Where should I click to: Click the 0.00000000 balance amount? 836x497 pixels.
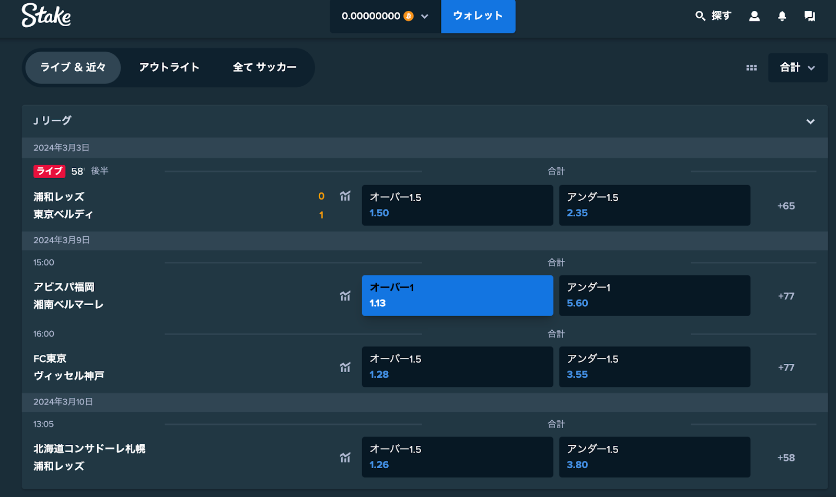click(371, 16)
